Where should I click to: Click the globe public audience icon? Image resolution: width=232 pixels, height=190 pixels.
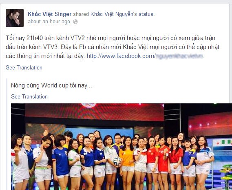coord(75,22)
